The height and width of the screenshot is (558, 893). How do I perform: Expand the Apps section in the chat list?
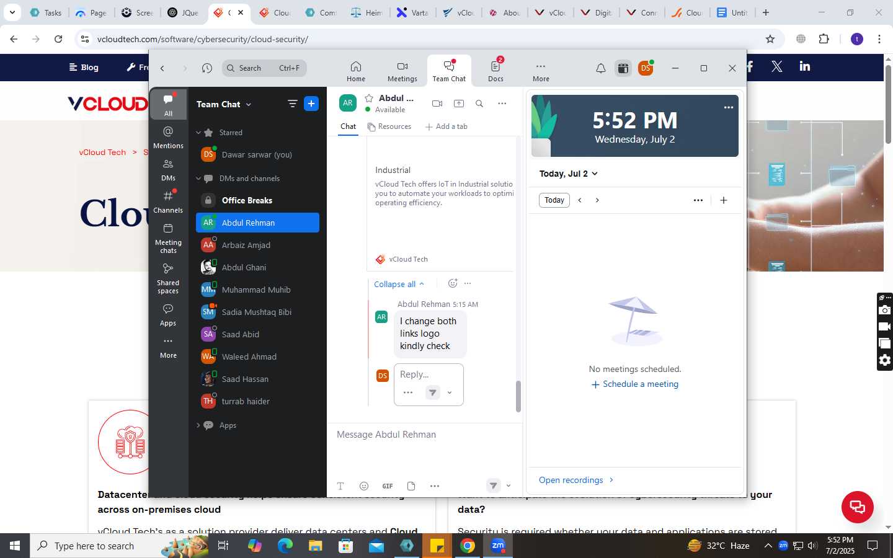198,425
